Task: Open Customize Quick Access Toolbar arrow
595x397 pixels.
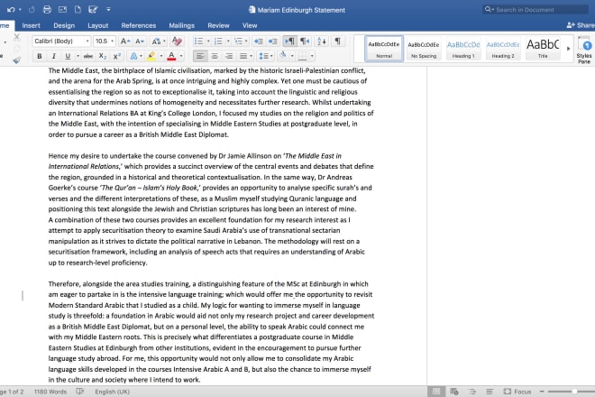Action: tap(108, 10)
